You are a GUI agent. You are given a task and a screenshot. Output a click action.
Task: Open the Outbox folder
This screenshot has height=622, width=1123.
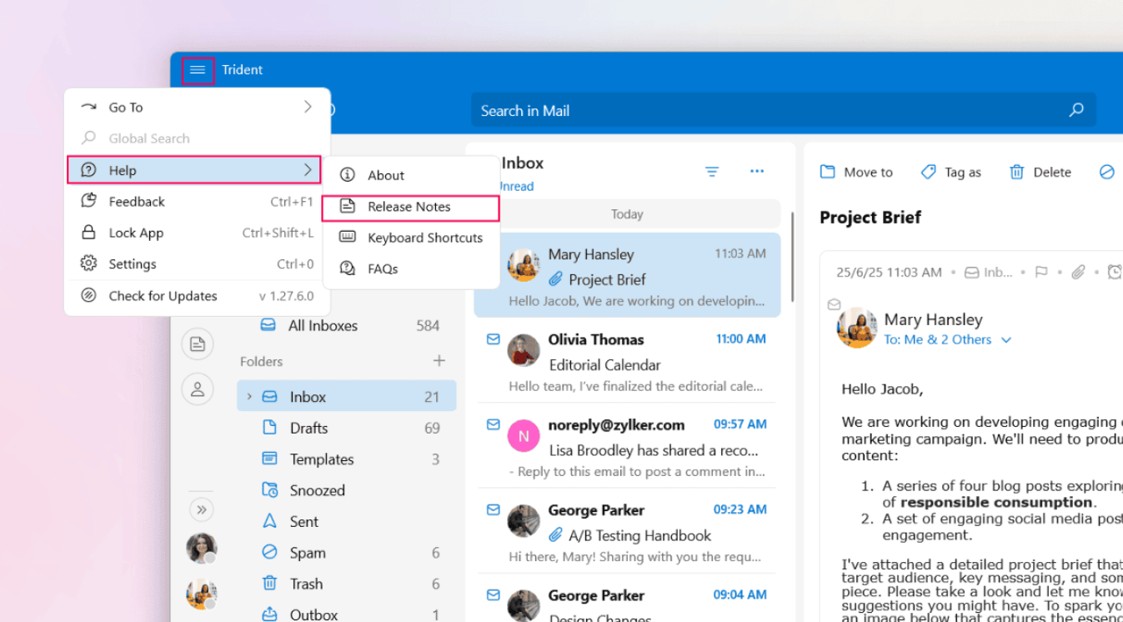point(347,614)
